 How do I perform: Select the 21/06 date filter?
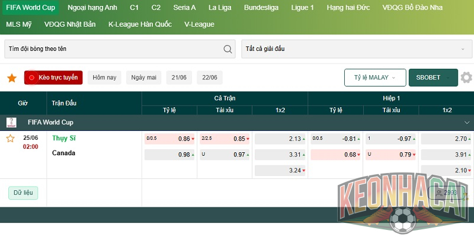[x=179, y=78]
